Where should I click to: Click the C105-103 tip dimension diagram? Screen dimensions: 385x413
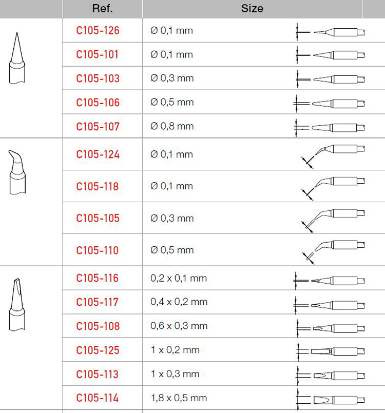tap(331, 79)
